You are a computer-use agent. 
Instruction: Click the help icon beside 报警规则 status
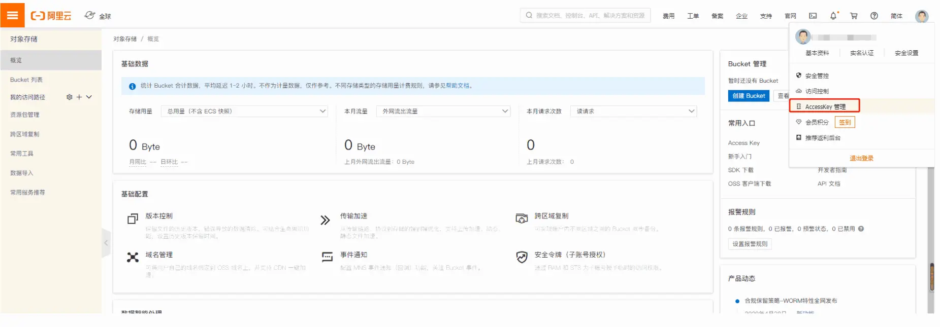(x=861, y=229)
